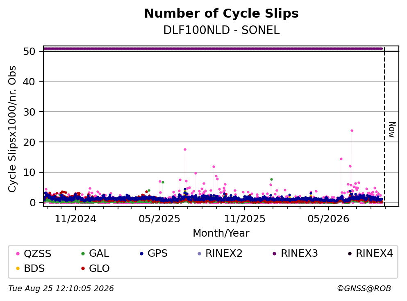The height and width of the screenshot is (301, 407).
Task: Click the 50 y-axis tick label
Action: tap(29, 51)
